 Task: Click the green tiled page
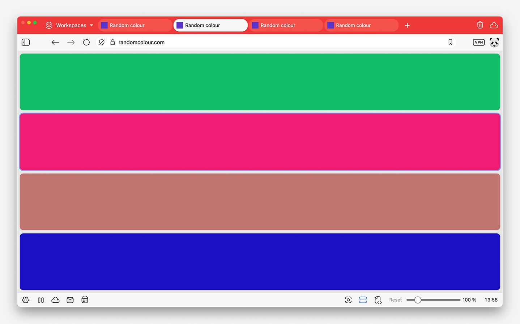(260, 82)
